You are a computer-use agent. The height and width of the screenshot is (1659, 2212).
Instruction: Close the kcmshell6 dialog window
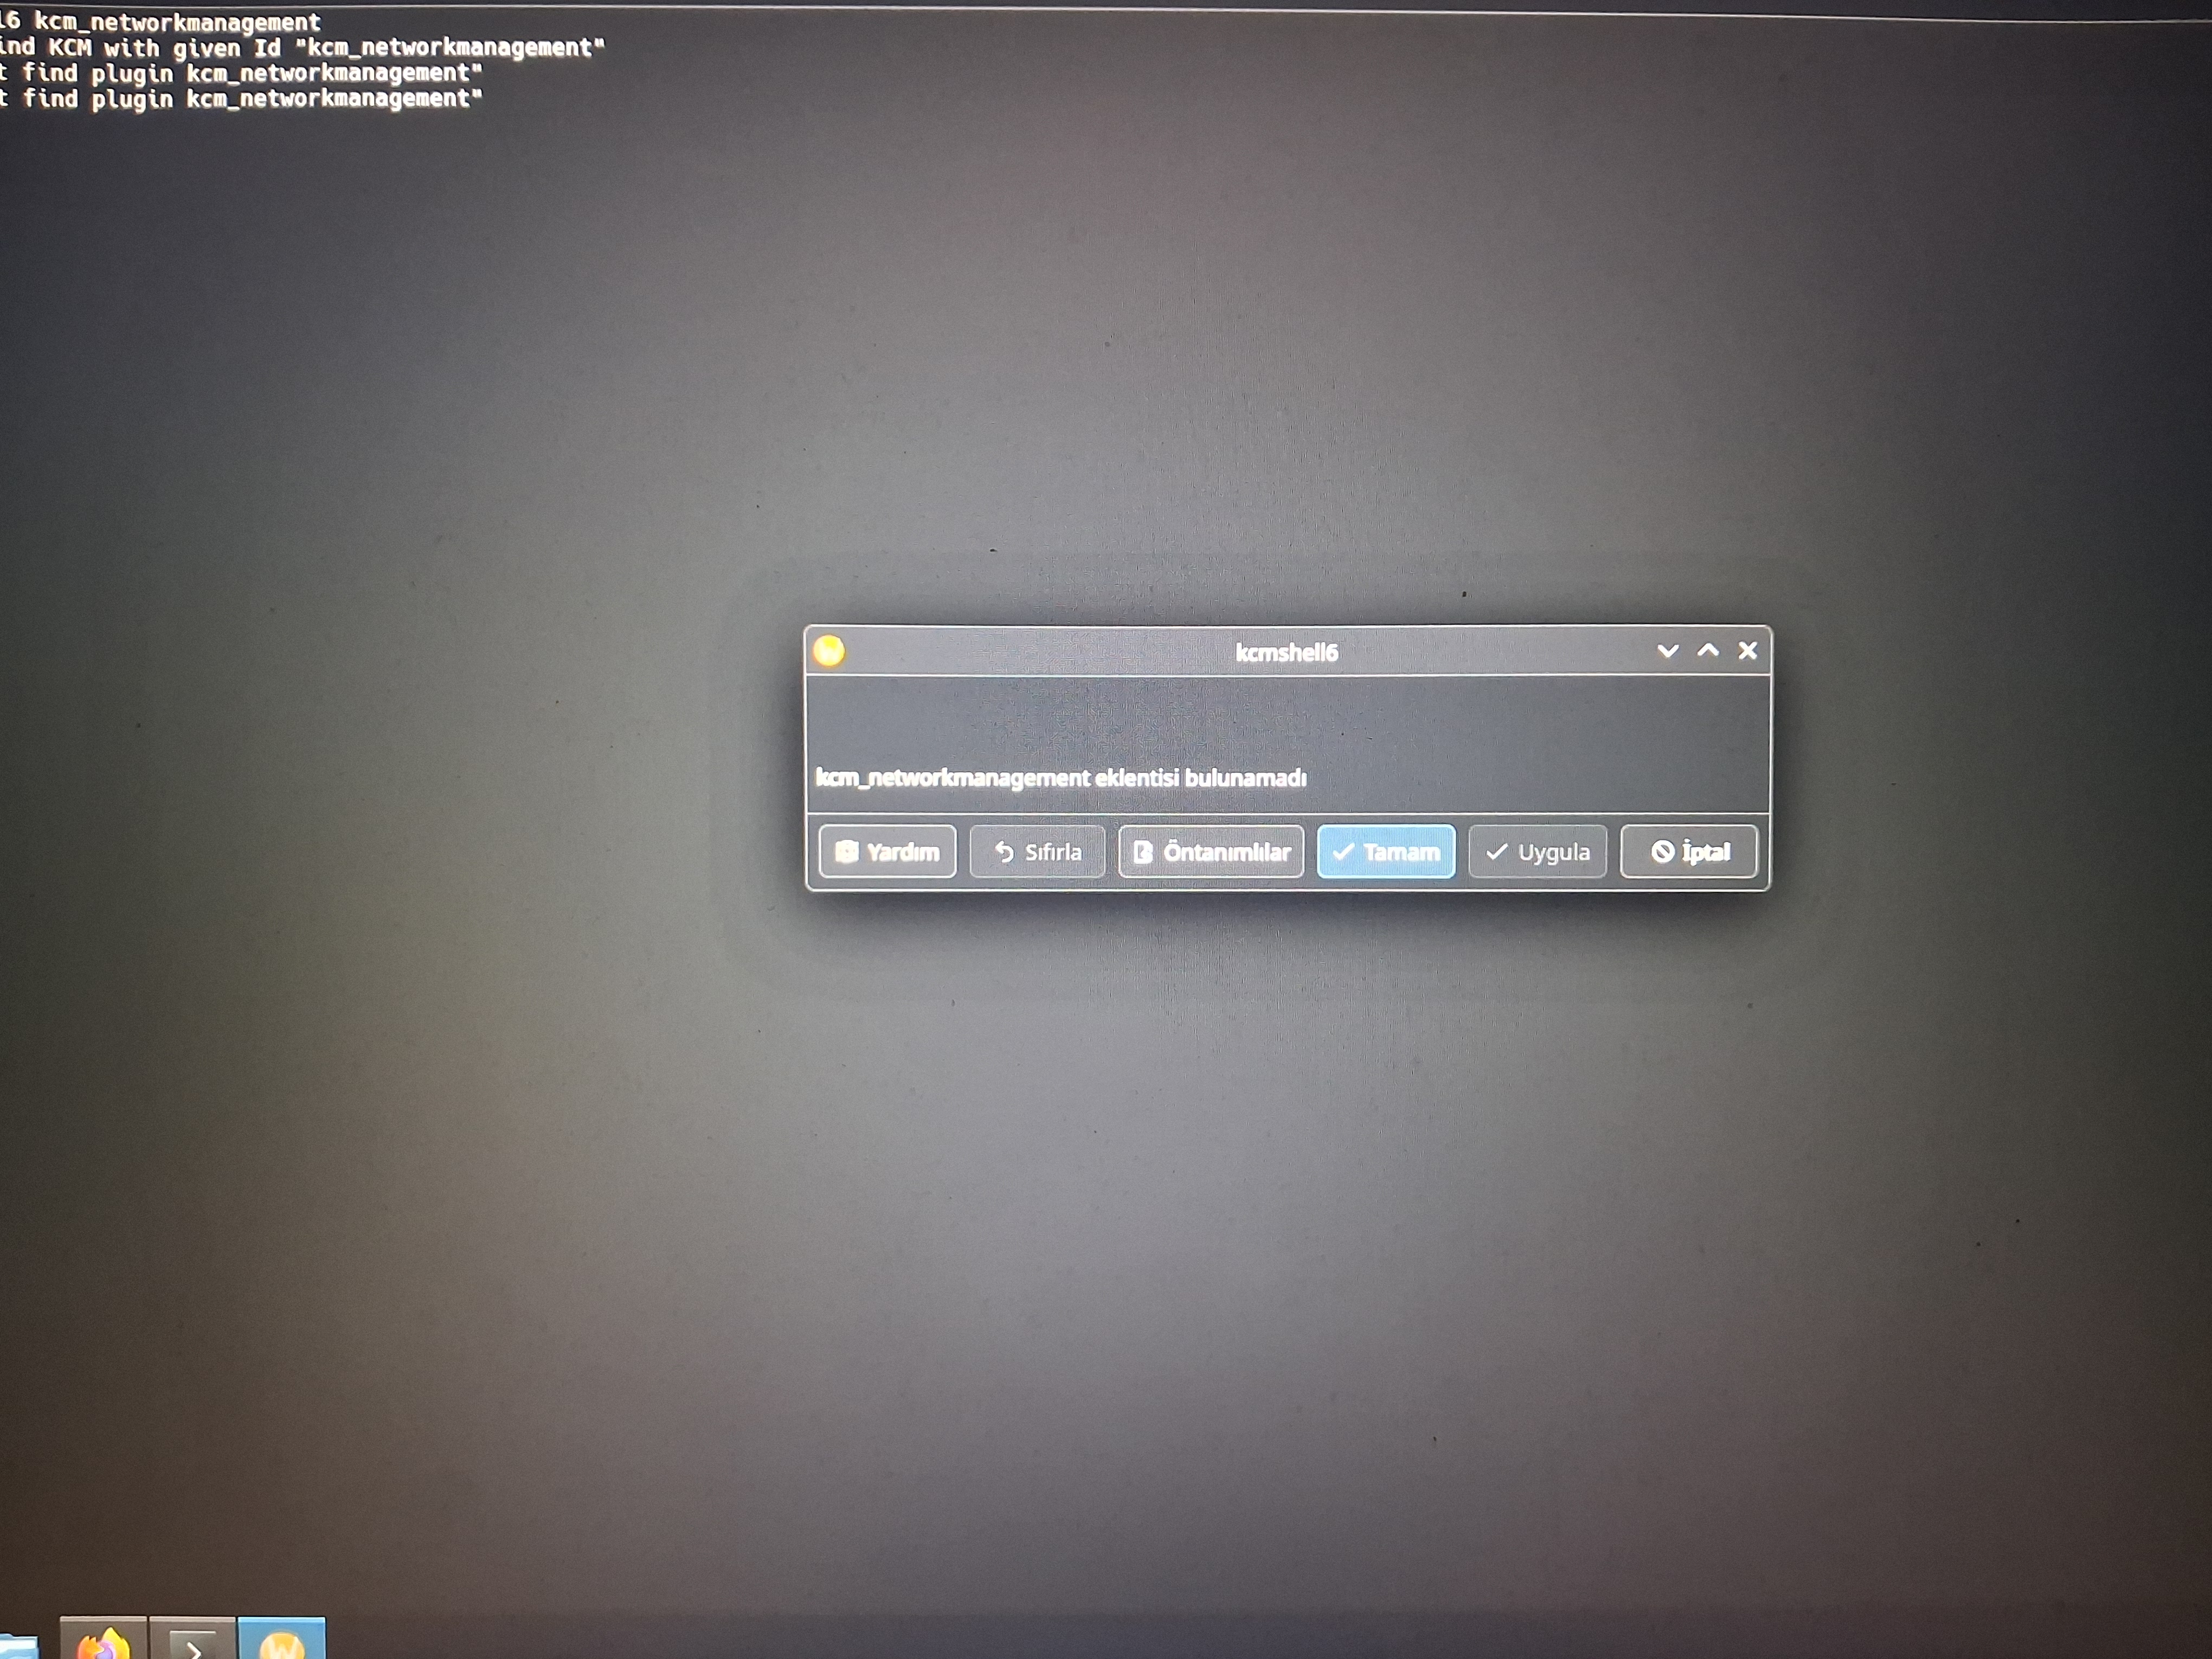1748,651
